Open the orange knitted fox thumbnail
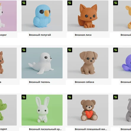The height and width of the screenshot is (131, 131). (88, 16)
